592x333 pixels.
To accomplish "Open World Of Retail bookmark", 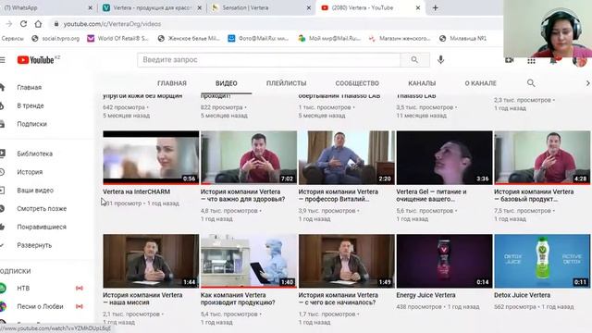I will (118, 38).
